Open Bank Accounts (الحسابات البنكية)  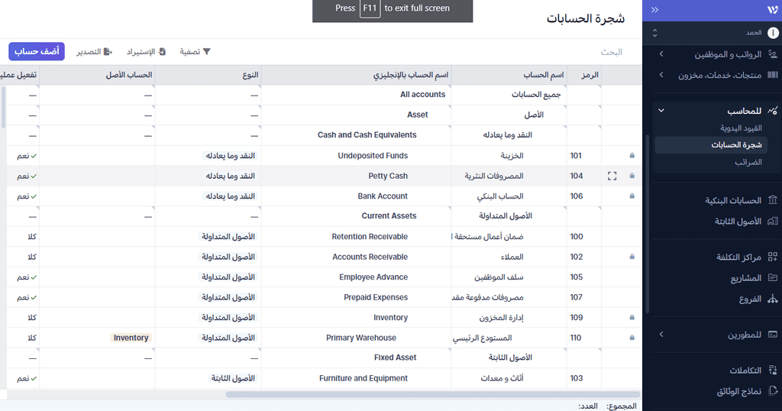pos(732,200)
